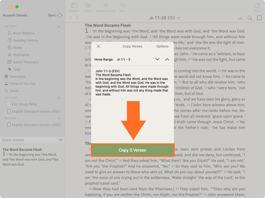Image resolution: width=265 pixels, height=198 pixels.
Task: Open the Library from the toolbar
Action: point(88,6)
